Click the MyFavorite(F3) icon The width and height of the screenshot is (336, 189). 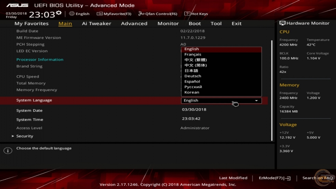click(x=99, y=14)
